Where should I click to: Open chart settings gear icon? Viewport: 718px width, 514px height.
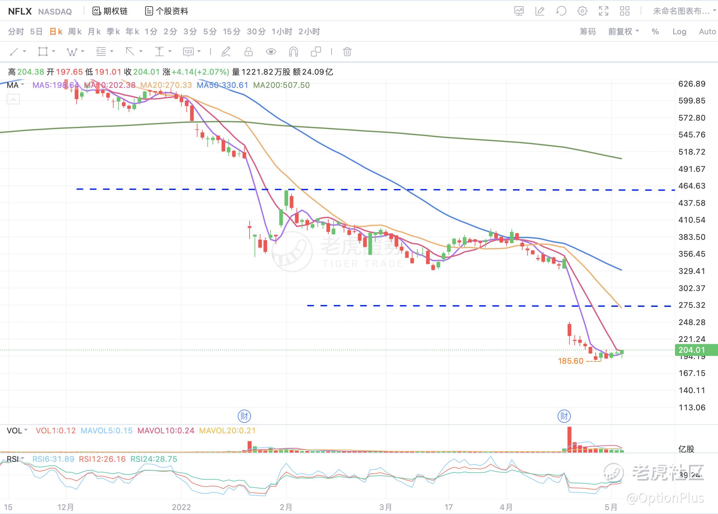582,11
